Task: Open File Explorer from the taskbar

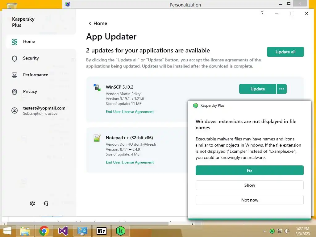Action: (x=25, y=231)
